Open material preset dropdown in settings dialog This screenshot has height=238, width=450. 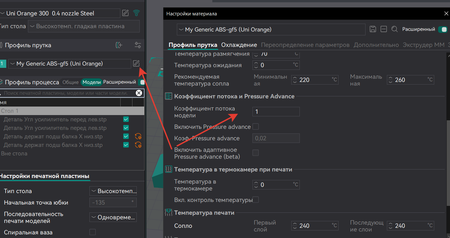click(271, 30)
